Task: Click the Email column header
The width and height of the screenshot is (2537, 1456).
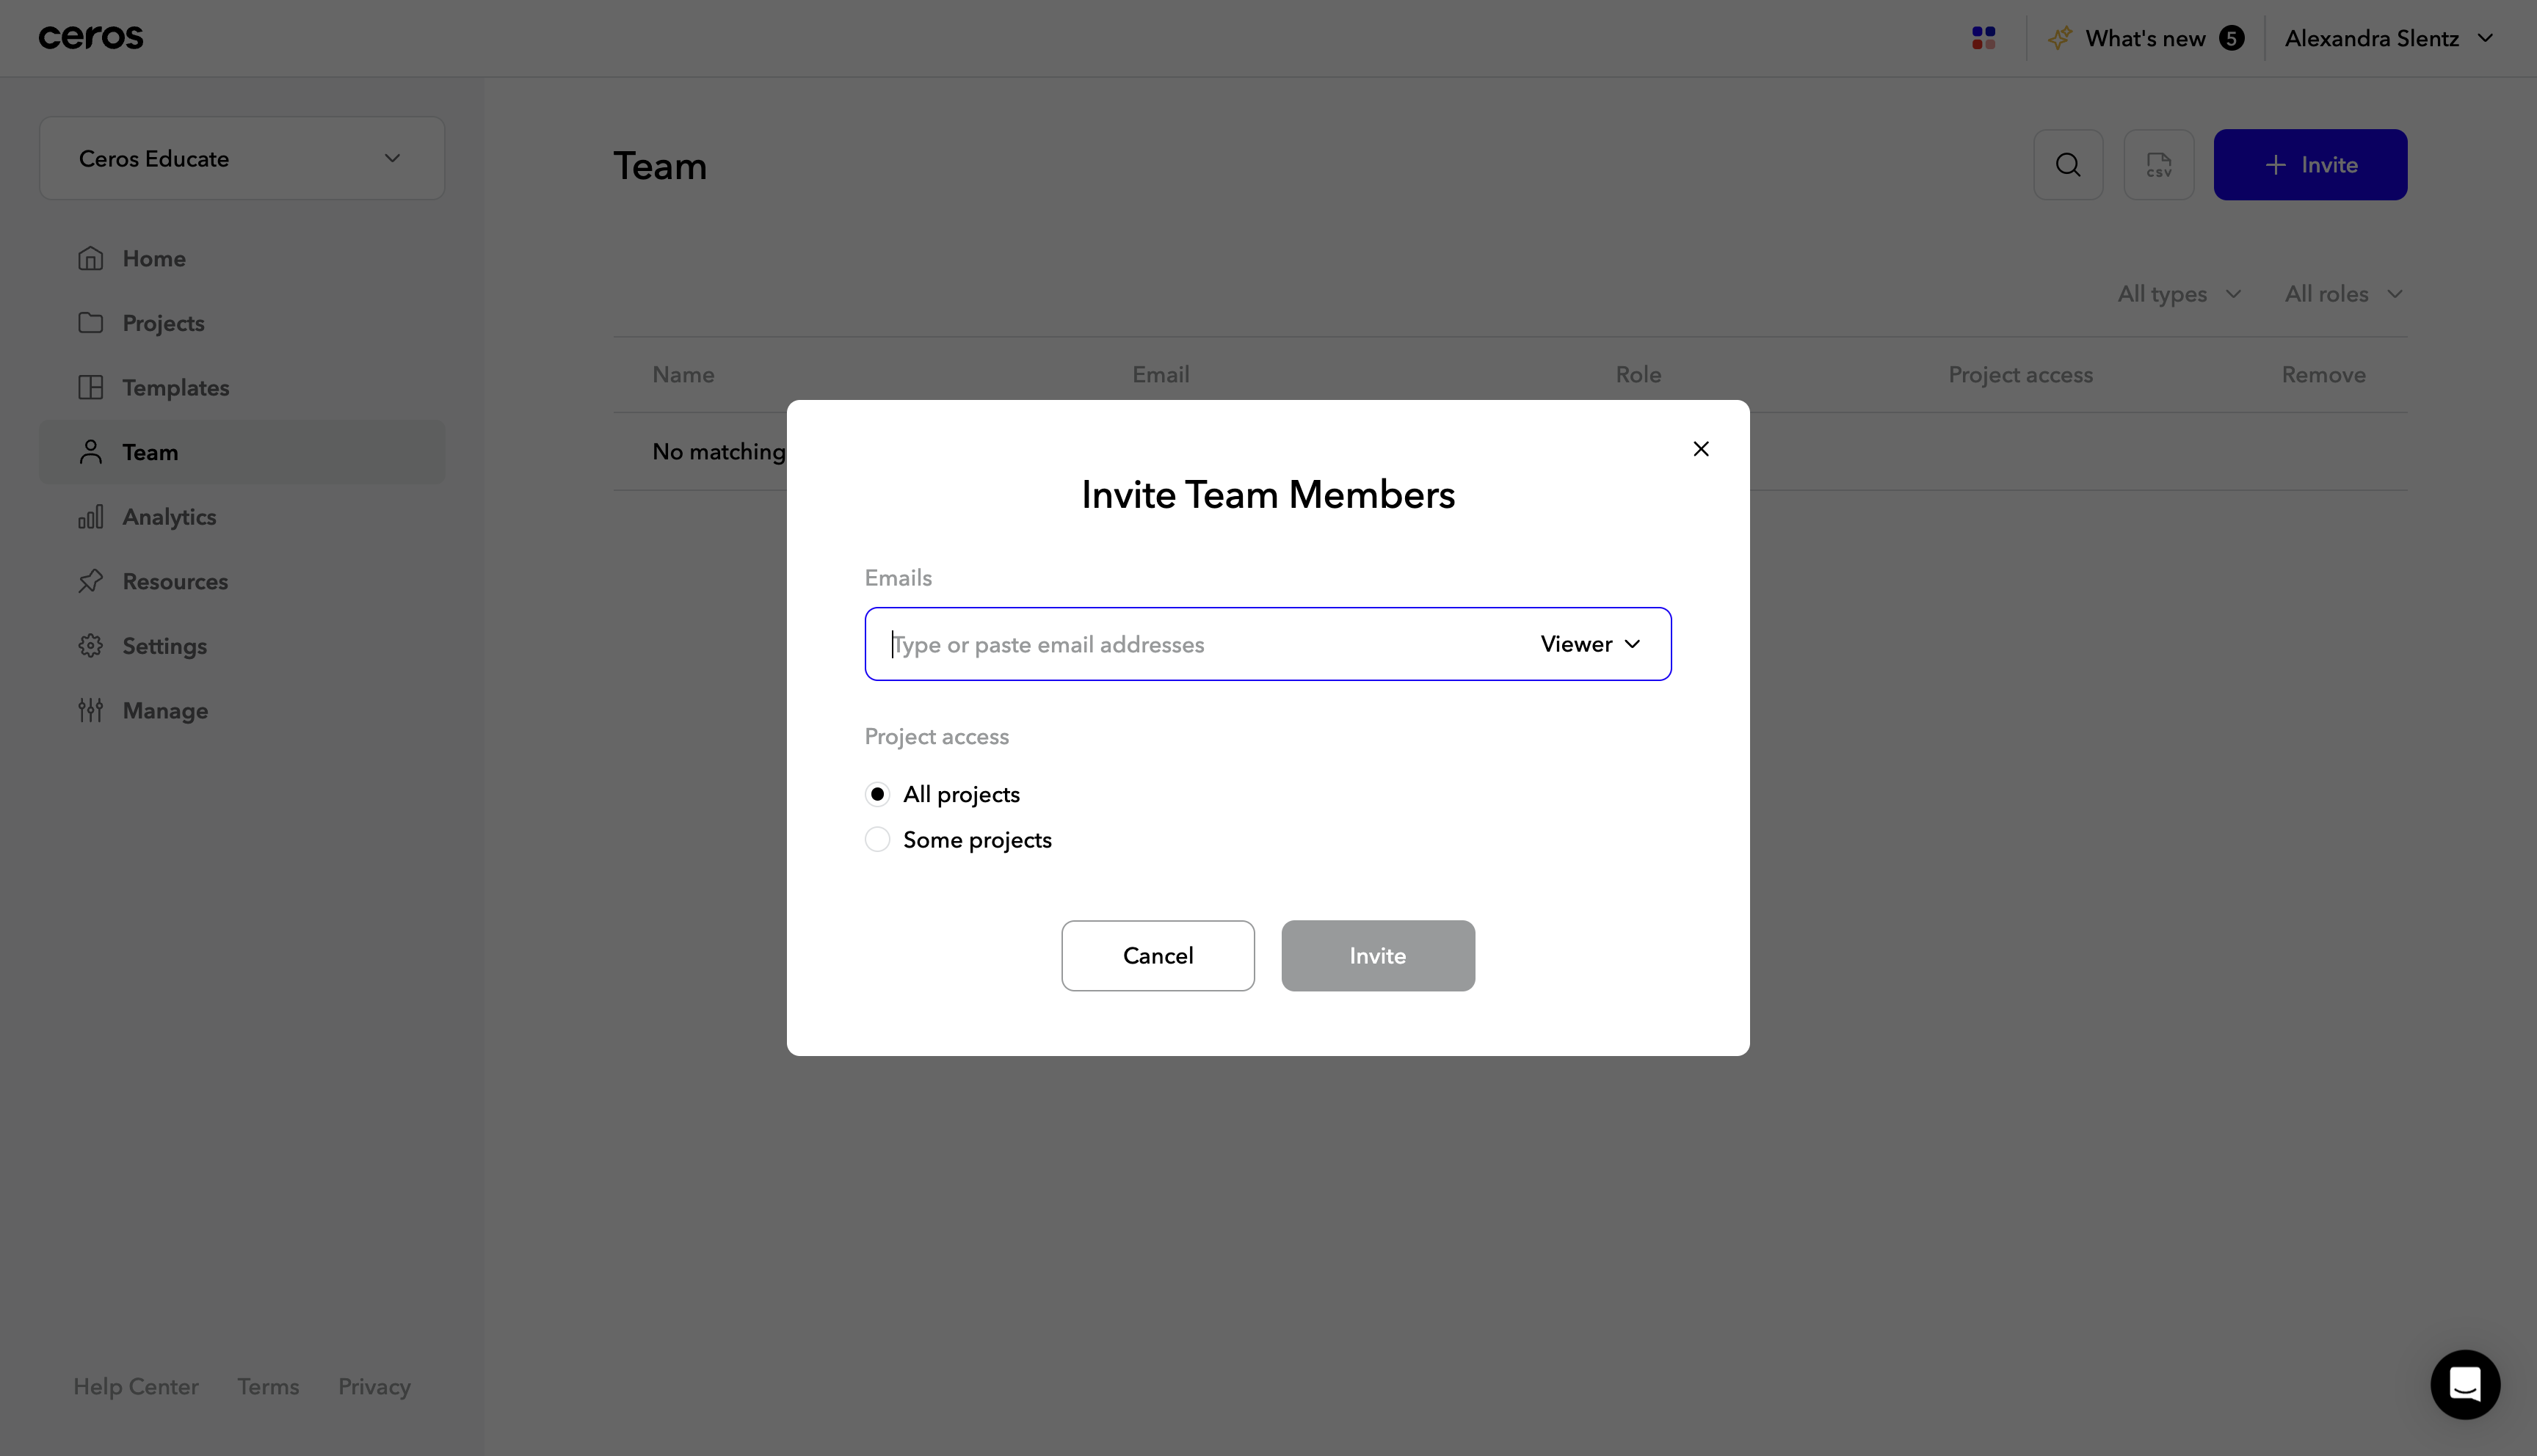Action: click(x=1160, y=375)
